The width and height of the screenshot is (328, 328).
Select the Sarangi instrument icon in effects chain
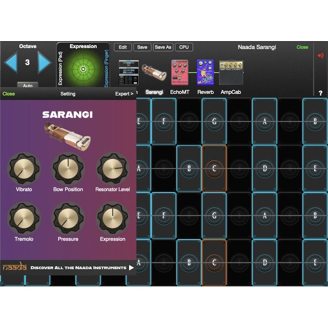point(154,72)
